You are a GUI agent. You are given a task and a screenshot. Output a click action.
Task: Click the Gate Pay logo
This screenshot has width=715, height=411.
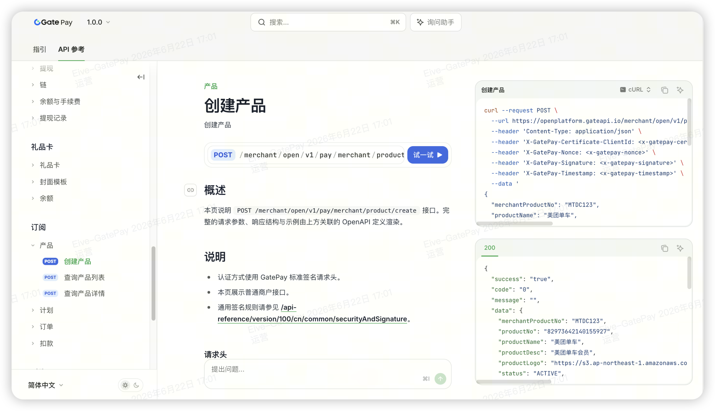click(x=53, y=22)
